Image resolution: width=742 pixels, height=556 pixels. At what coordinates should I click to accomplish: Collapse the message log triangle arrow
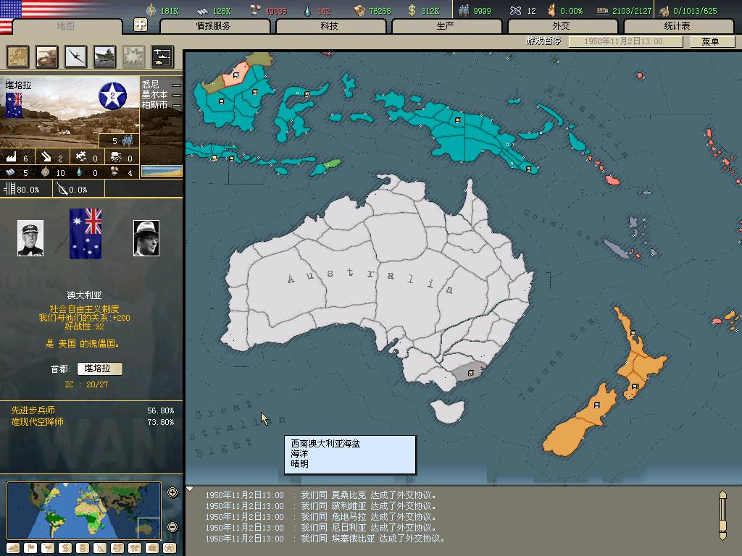tap(190, 489)
